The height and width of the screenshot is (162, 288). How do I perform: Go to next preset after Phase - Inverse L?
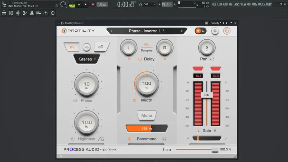click(x=182, y=31)
